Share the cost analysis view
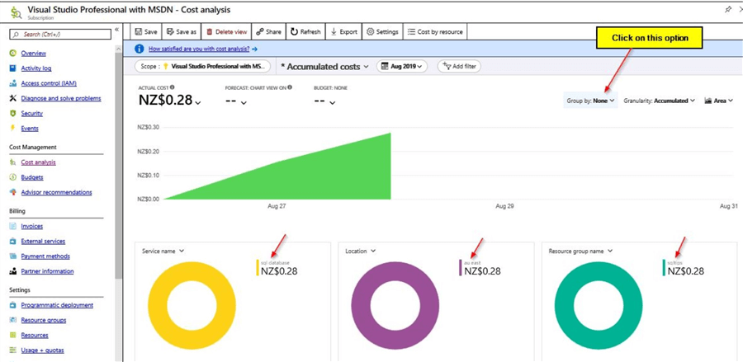The image size is (743, 362). pos(268,31)
